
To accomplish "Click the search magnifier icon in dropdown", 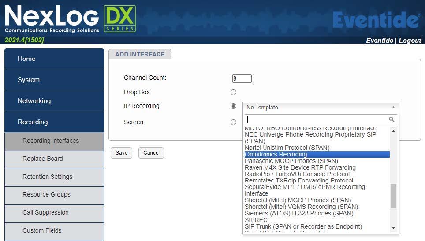I will [391, 119].
